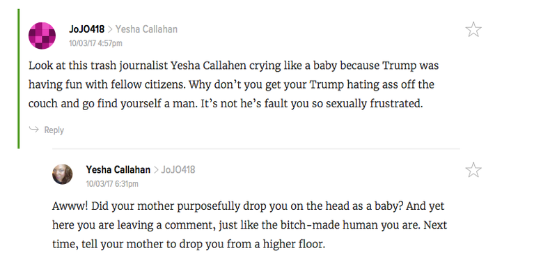Viewport: 557px width, 260px height.
Task: Open the 10/03/17 6:31pm timestamp permalink
Action: (112, 184)
